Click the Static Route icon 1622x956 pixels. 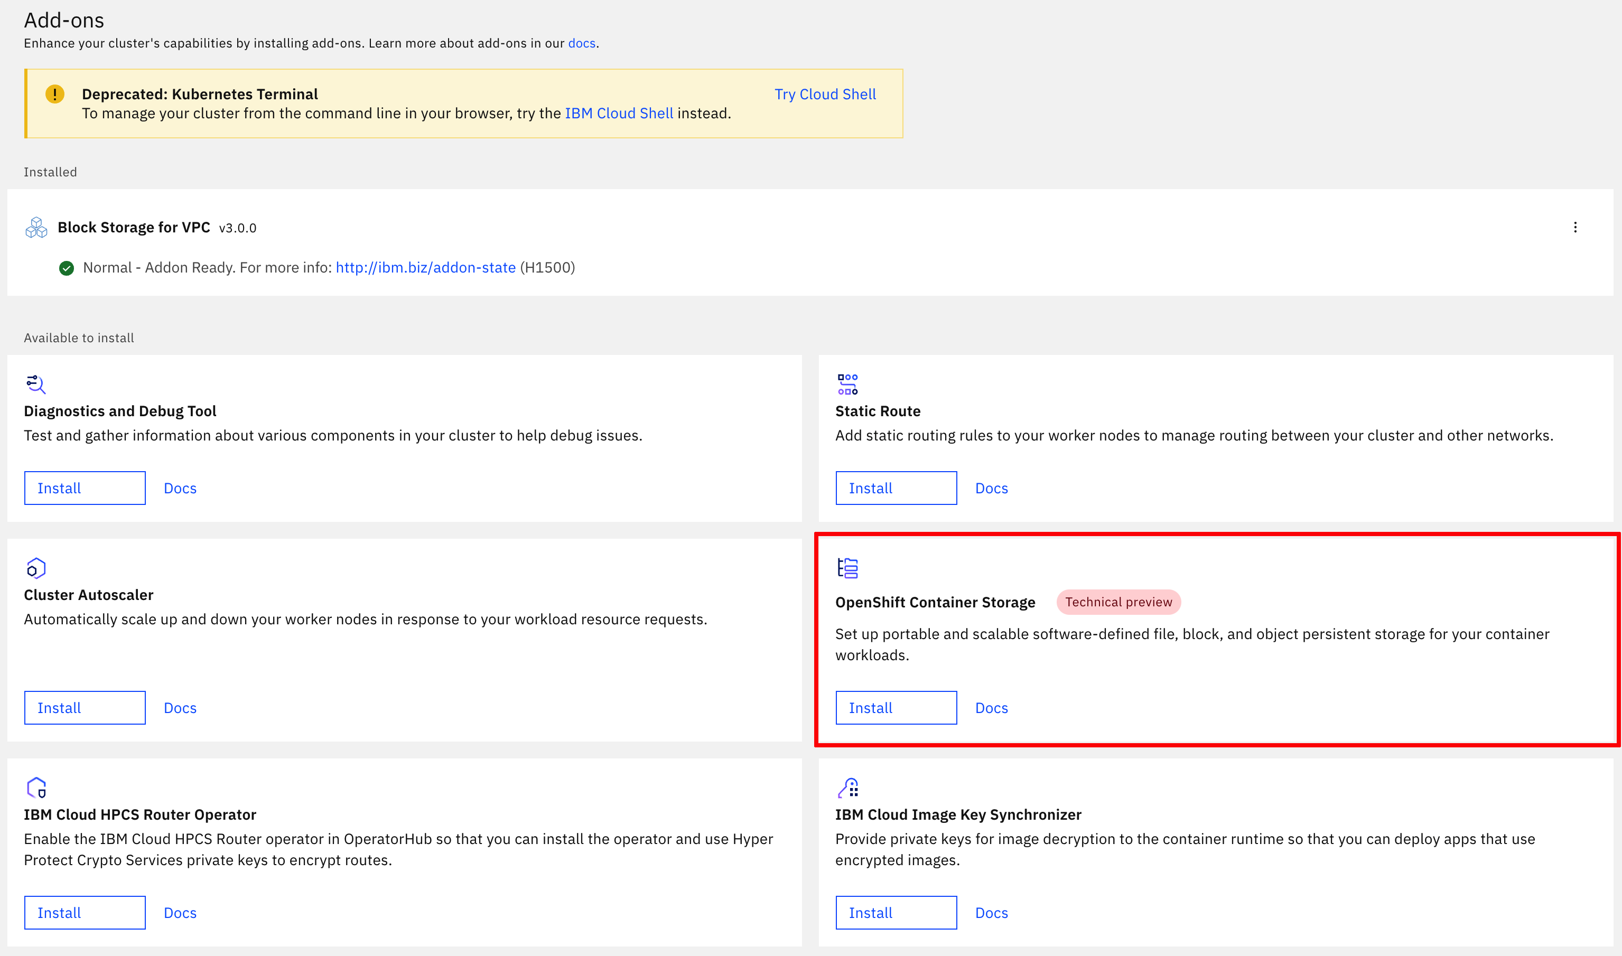pyautogui.click(x=847, y=385)
